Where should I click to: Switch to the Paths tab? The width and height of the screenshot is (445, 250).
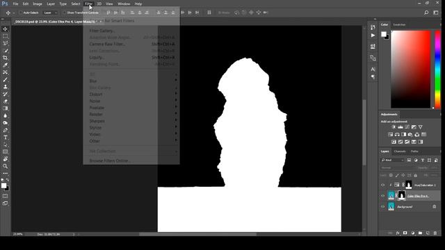[x=414, y=151]
